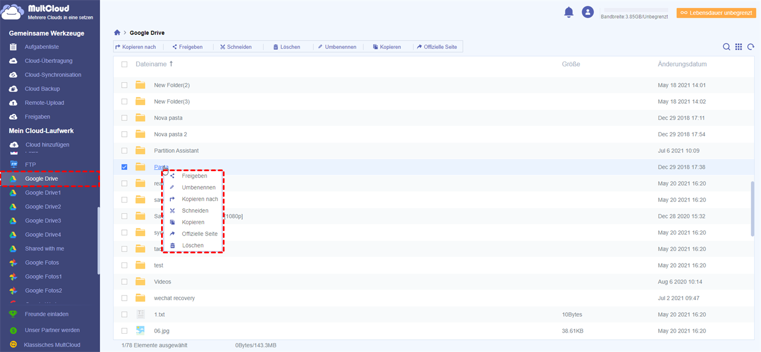The height and width of the screenshot is (352, 761).
Task: Choose Kopieren nach in context menu
Action: click(193, 199)
